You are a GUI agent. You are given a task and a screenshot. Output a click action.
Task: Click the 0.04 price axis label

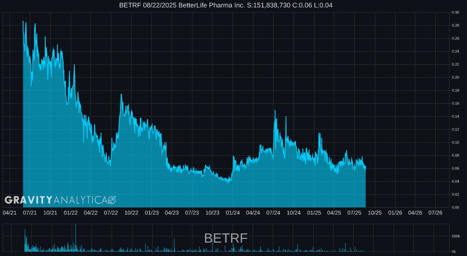(455, 181)
